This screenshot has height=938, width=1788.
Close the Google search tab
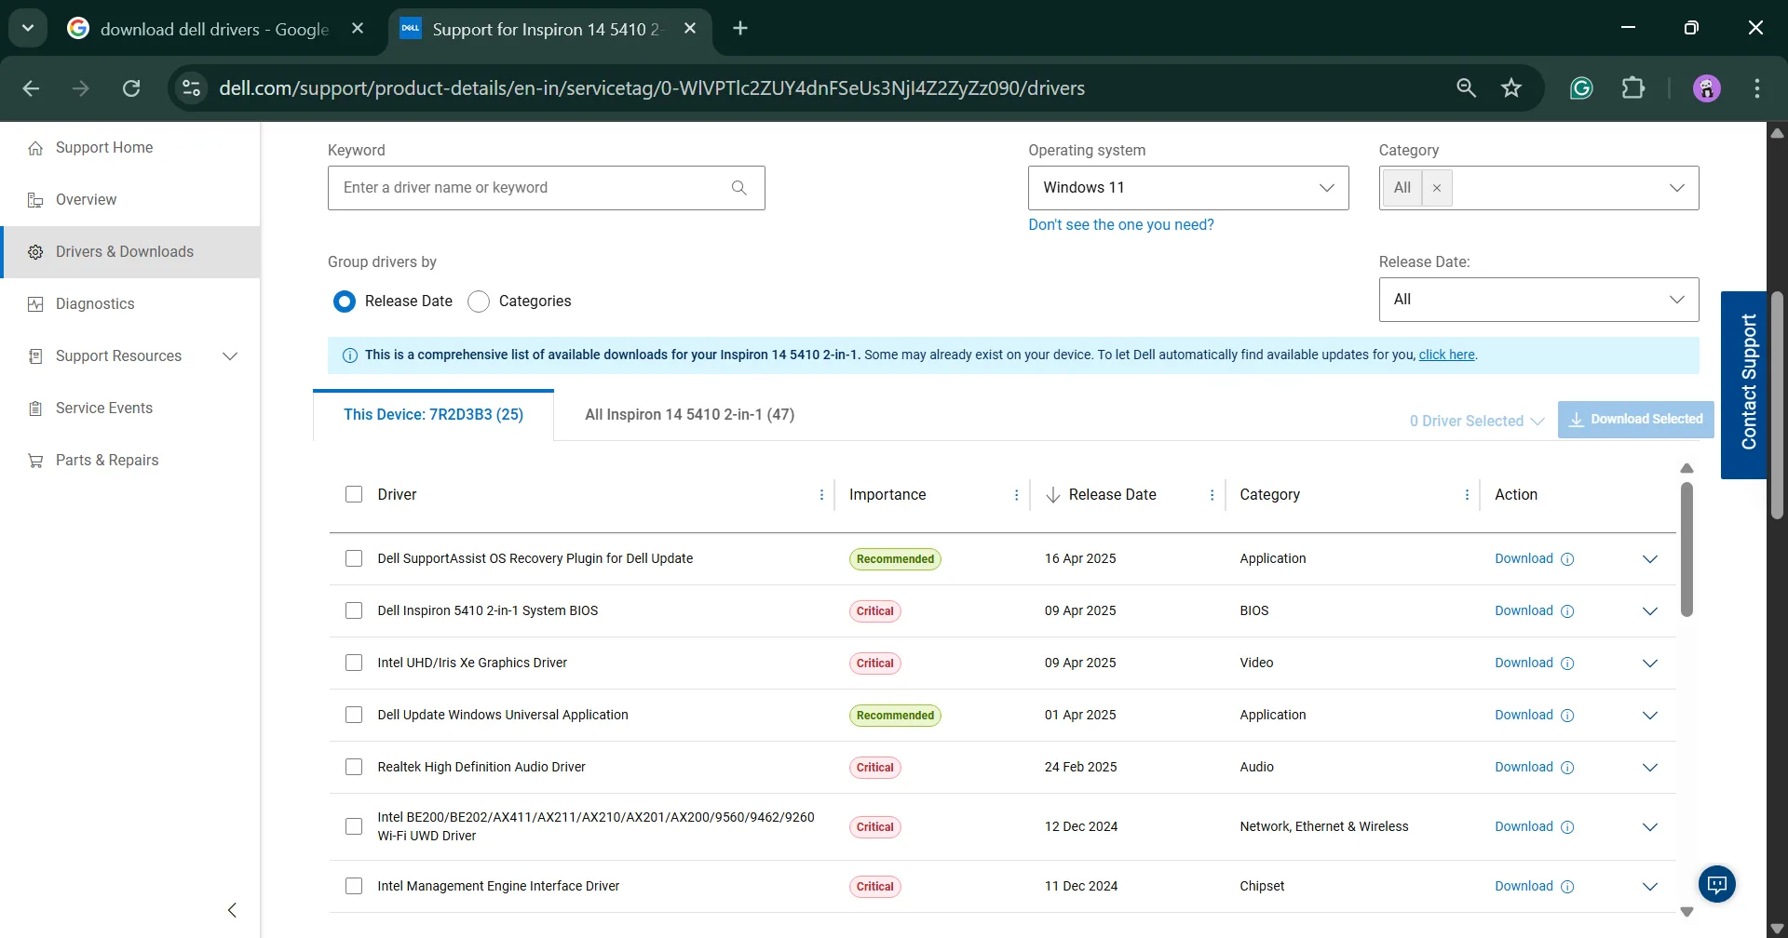(358, 29)
